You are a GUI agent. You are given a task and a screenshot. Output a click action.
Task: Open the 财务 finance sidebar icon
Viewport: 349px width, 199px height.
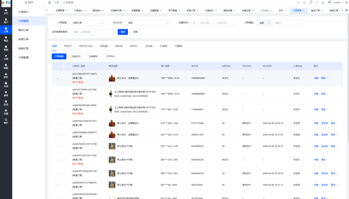(x=6, y=75)
